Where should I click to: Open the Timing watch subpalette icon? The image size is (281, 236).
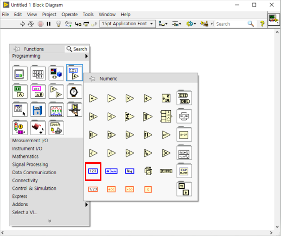(75, 91)
